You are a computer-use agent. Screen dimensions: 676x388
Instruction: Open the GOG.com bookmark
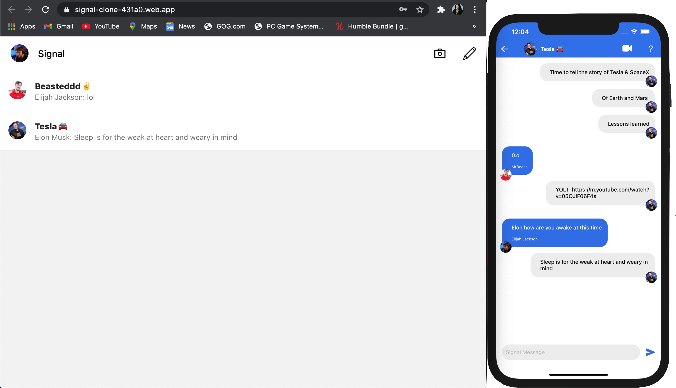coord(225,26)
